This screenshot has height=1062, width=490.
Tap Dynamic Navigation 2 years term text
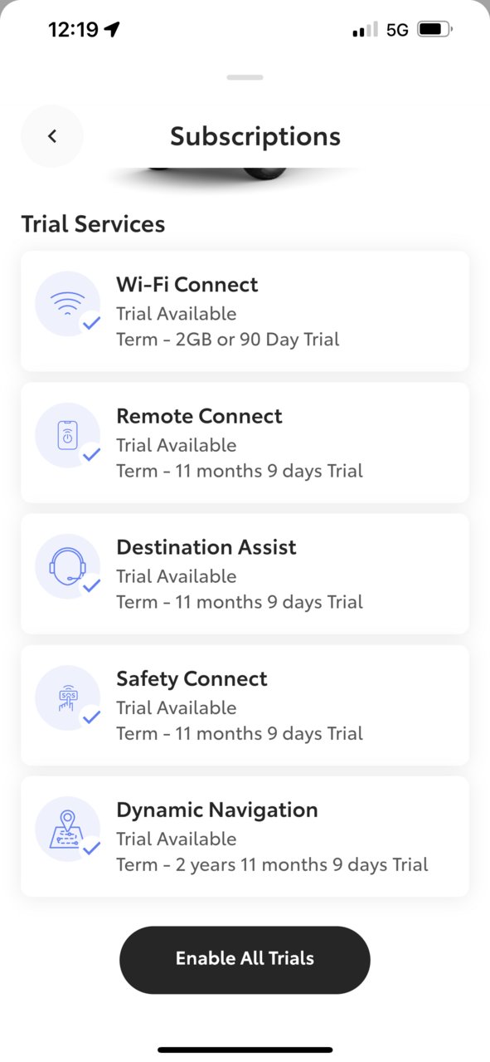pyautogui.click(x=272, y=864)
